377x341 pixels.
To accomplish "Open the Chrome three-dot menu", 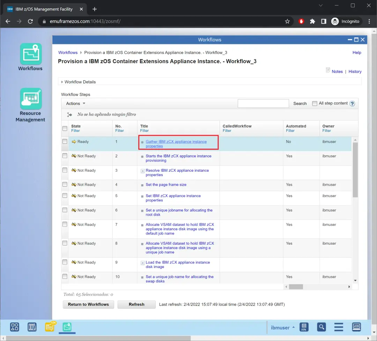I will coord(369,21).
